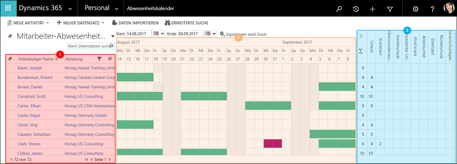The width and height of the screenshot is (457, 164).
Task: Click the Start date field
Action: coord(139,34)
